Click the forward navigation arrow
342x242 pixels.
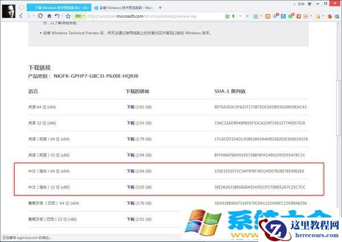tap(28, 16)
